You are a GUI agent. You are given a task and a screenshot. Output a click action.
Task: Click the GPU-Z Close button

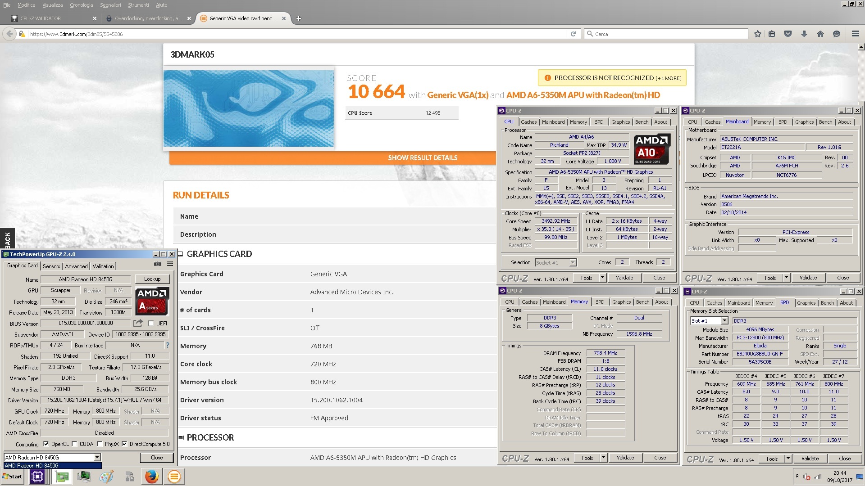[x=157, y=458]
